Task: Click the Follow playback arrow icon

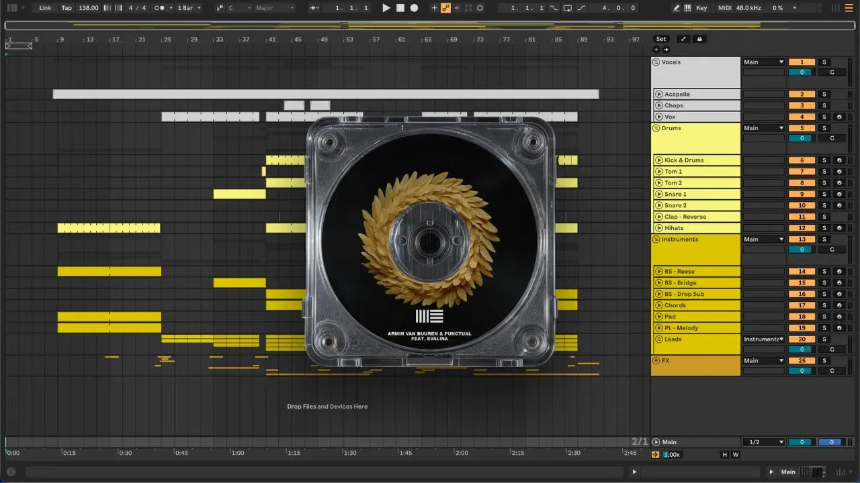Action: tap(314, 8)
